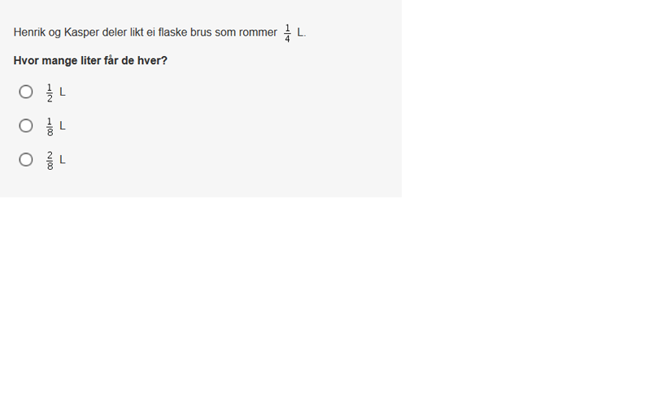Select the 1/8 L radio button
The image size is (658, 406).
coord(26,126)
